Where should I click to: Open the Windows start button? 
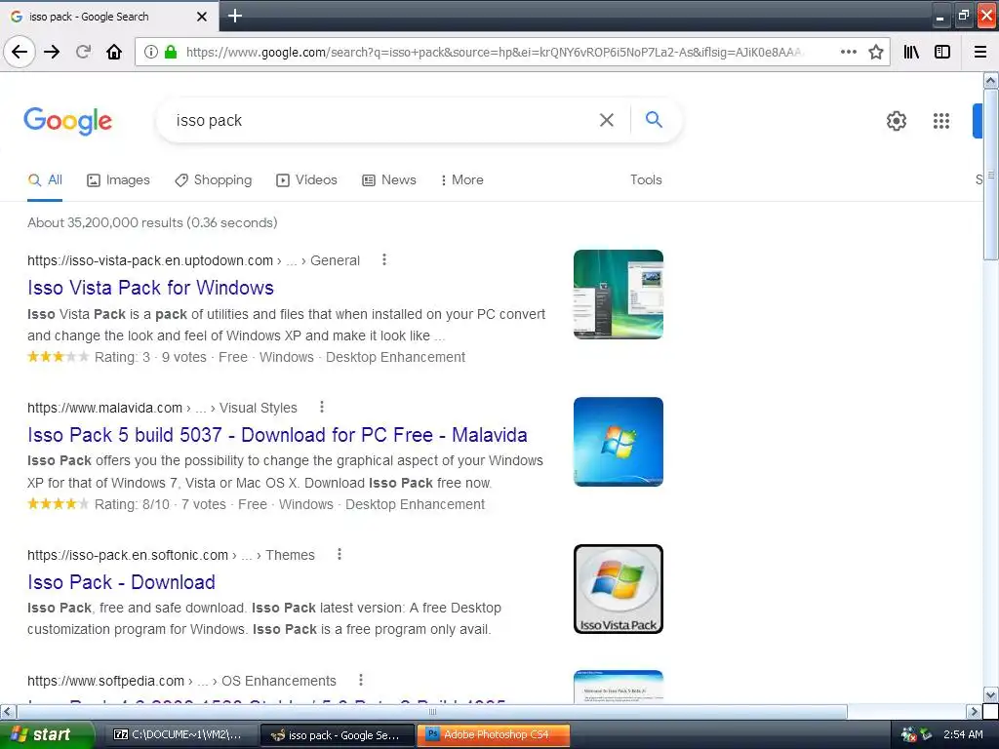point(46,734)
